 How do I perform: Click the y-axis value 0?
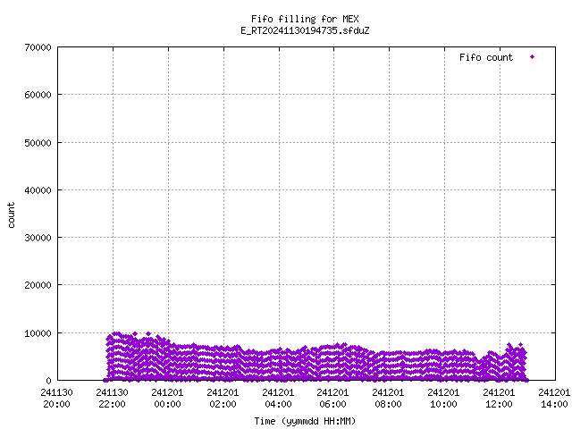pyautogui.click(x=48, y=381)
